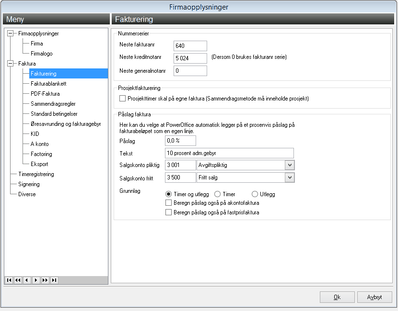
Task: Collapse the Faktura tree node
Action: pos(10,63)
